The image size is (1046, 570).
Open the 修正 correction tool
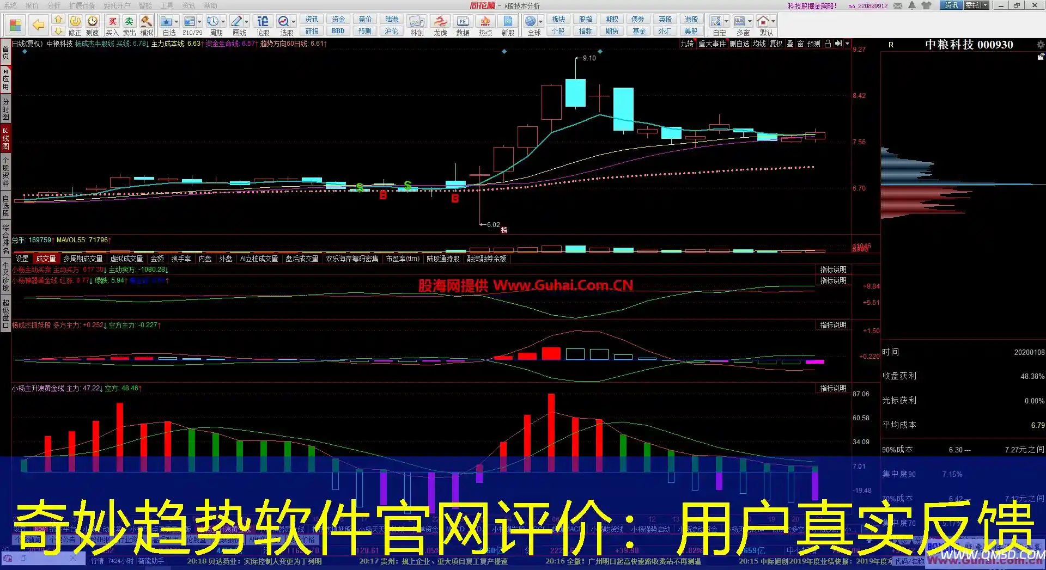click(75, 26)
